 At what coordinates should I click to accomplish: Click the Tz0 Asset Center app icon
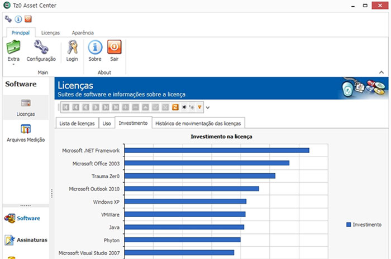pos(7,5)
